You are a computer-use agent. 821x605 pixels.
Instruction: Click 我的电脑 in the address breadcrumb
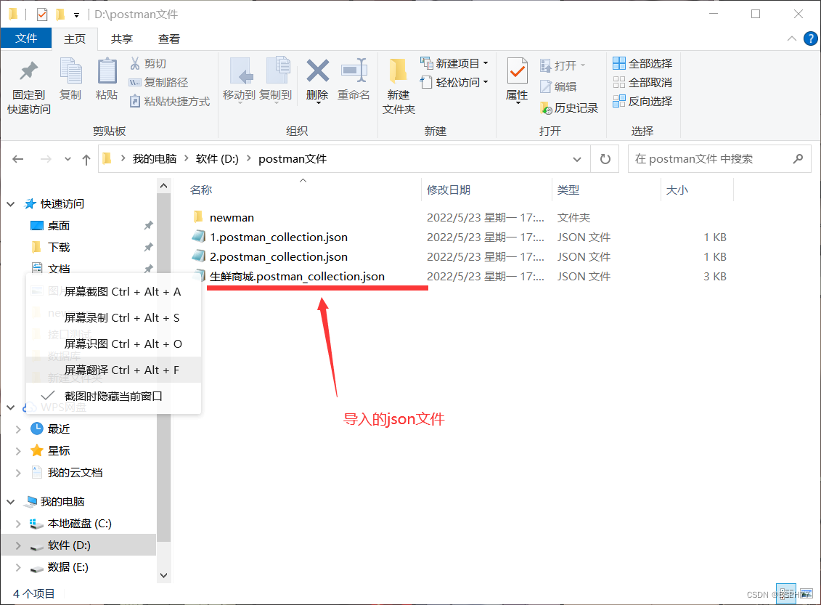pos(155,159)
